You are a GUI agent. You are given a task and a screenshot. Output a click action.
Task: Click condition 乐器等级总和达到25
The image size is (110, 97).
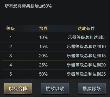(86, 74)
